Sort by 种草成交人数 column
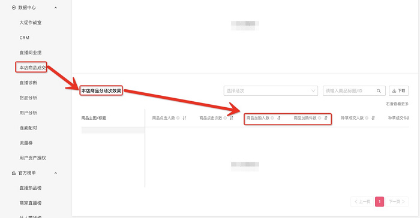Viewport: 420px width, 218px height. [x=373, y=118]
